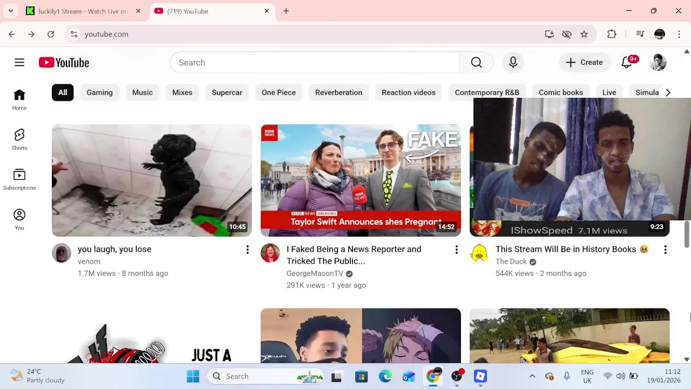Open the Windows Start button

(x=193, y=376)
